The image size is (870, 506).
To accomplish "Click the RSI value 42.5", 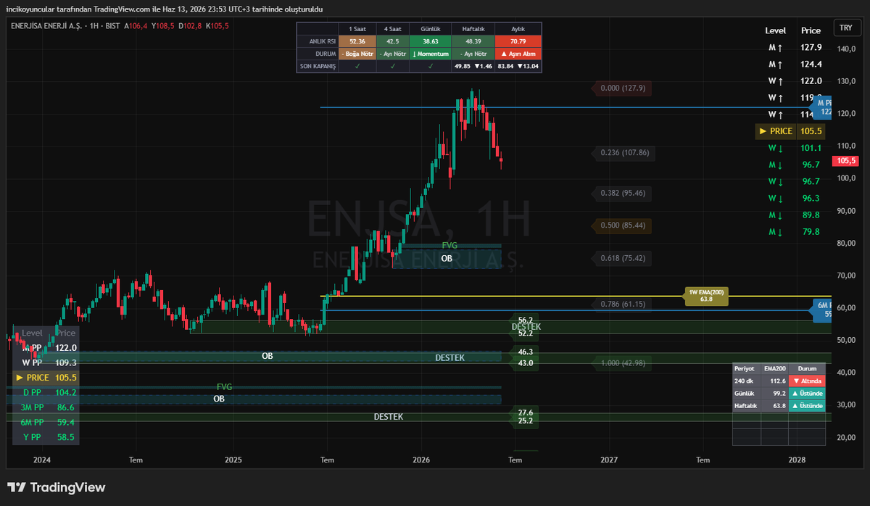I will point(392,41).
